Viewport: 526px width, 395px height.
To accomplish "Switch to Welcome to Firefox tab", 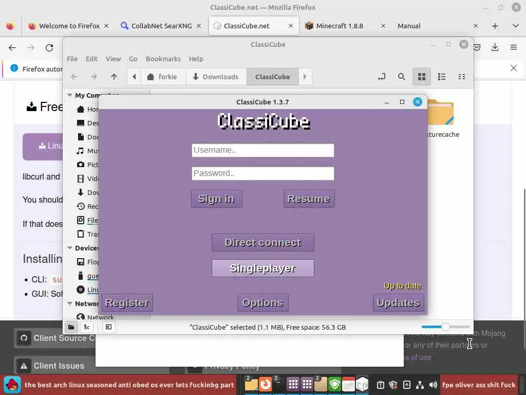I will [x=69, y=26].
